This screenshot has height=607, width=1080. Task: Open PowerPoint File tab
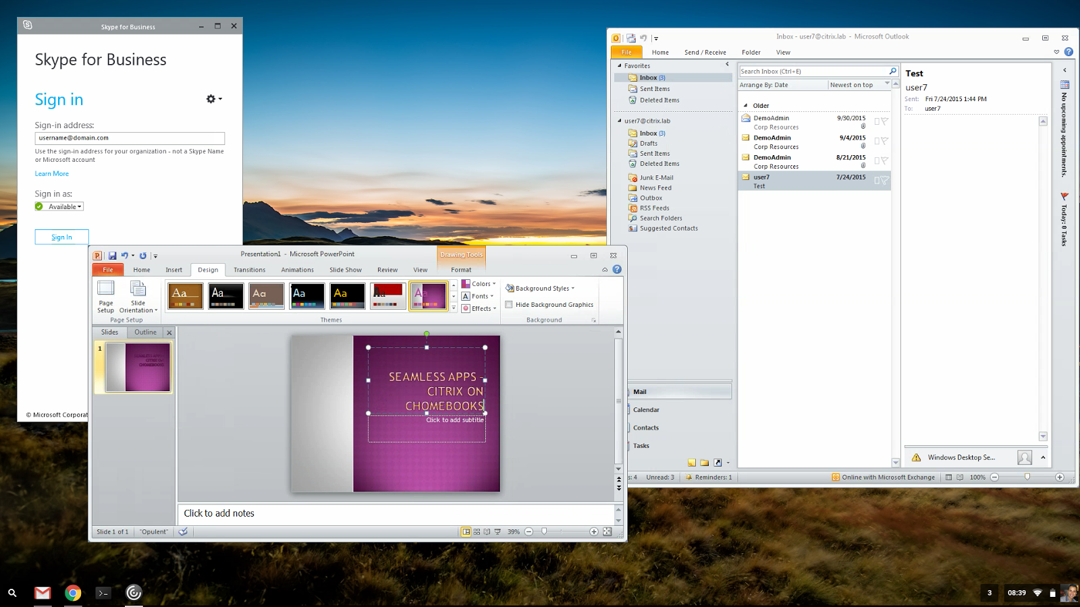coord(108,270)
